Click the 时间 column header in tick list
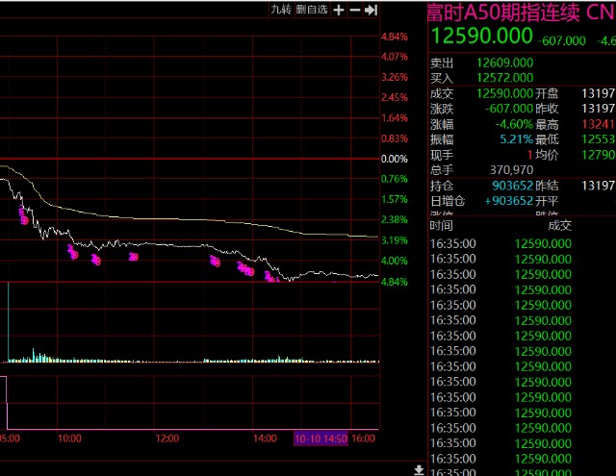Image resolution: width=616 pixels, height=476 pixels. pyautogui.click(x=441, y=226)
